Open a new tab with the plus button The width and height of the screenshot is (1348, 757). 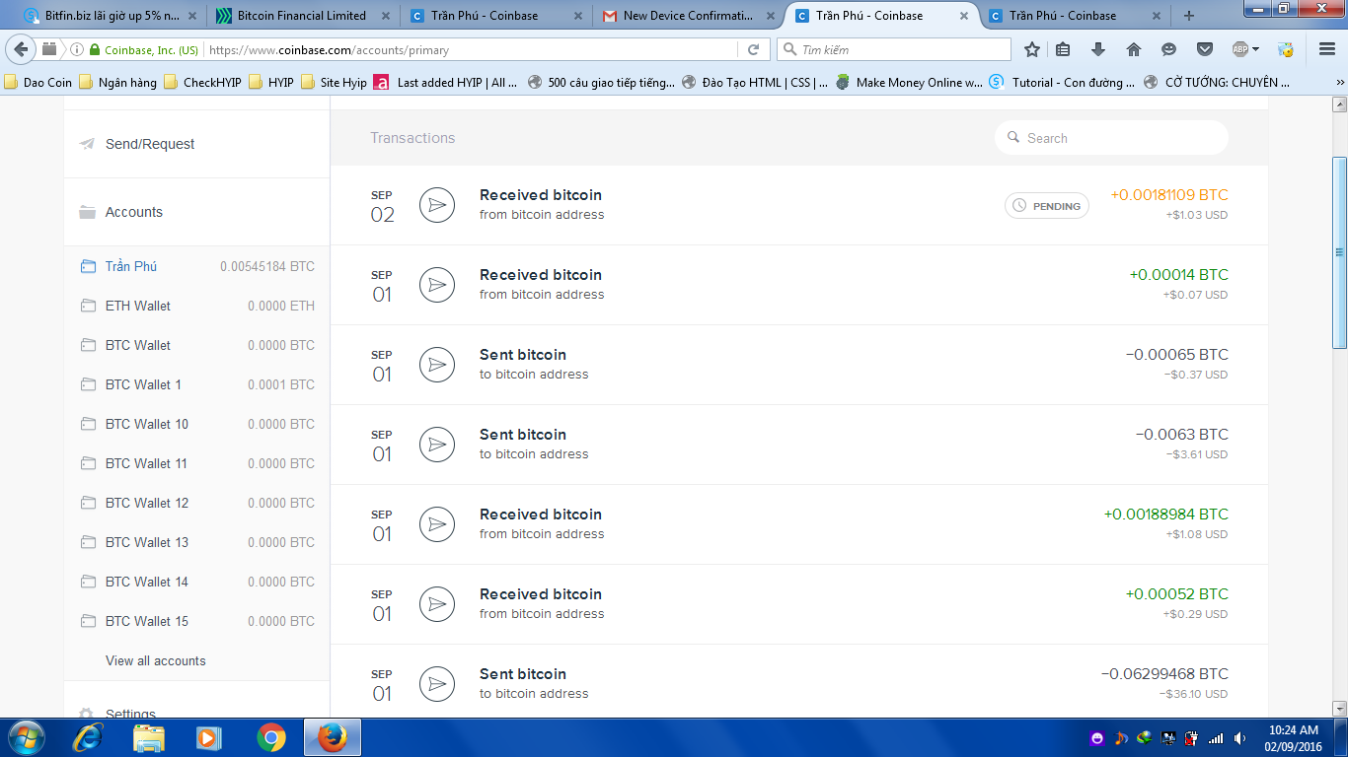point(1188,16)
